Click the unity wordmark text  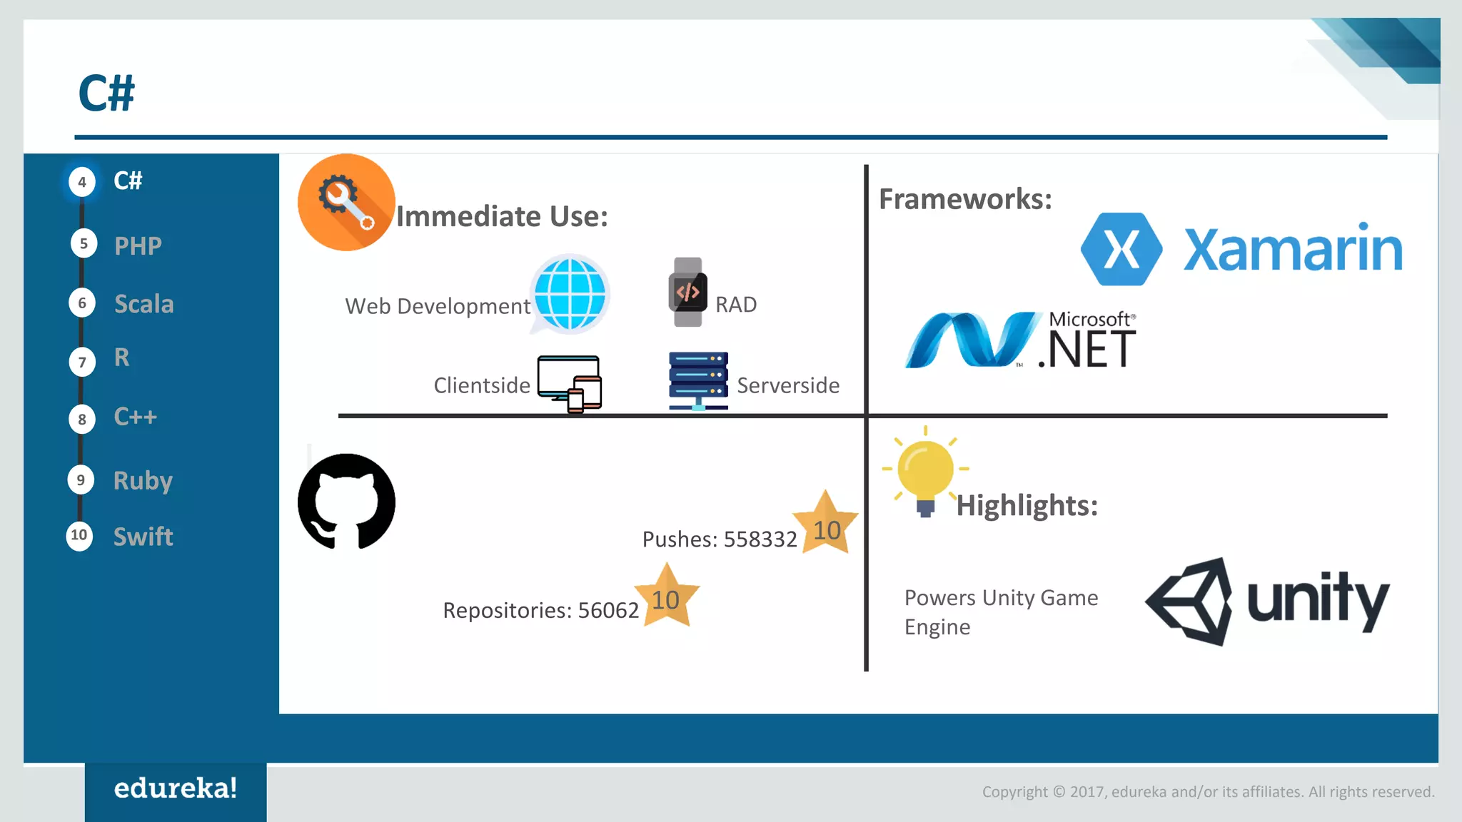pos(1318,601)
